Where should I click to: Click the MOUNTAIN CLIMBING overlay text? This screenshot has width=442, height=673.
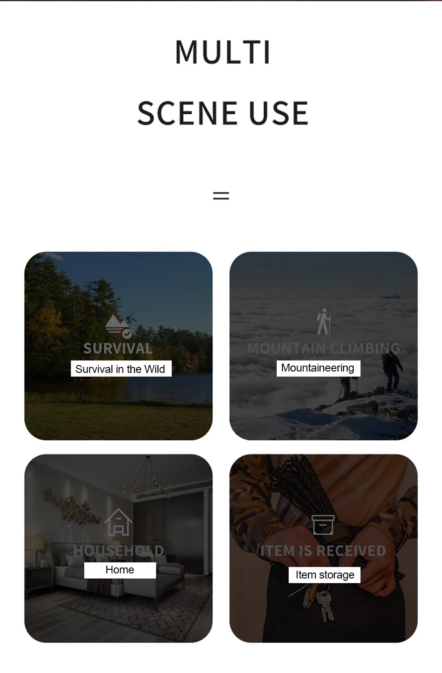pyautogui.click(x=324, y=348)
